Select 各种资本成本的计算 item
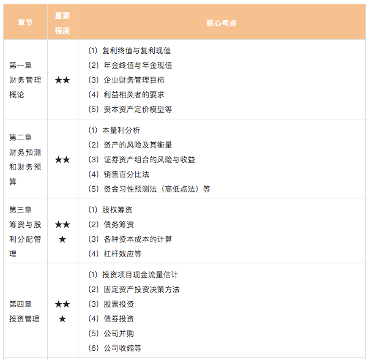The image size is (369, 360). [130, 239]
